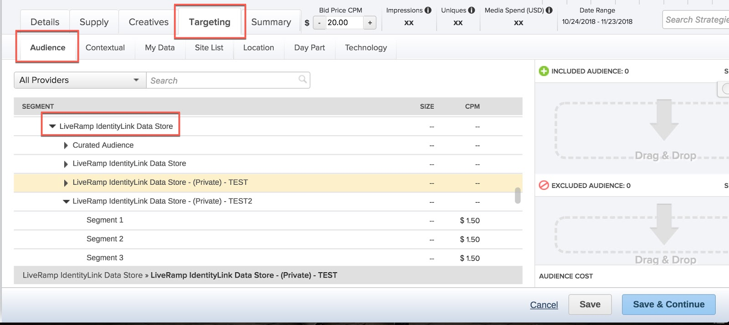Go to the Summary tab
The image size is (729, 325).
[x=271, y=22]
